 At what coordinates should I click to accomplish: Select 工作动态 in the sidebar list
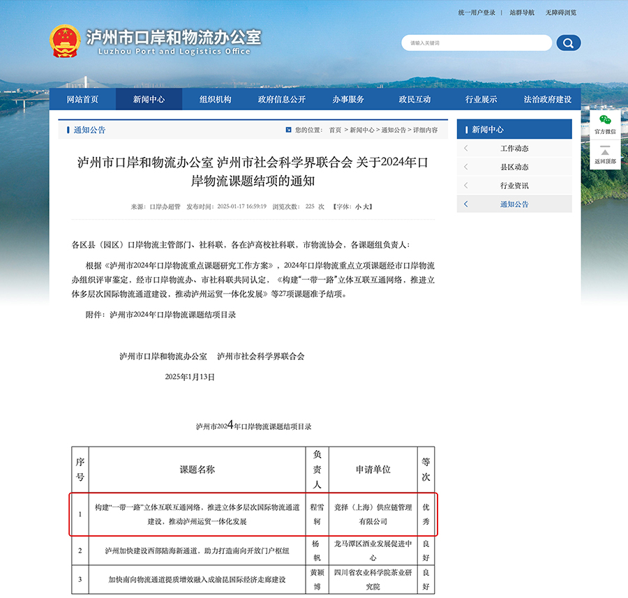(x=514, y=149)
